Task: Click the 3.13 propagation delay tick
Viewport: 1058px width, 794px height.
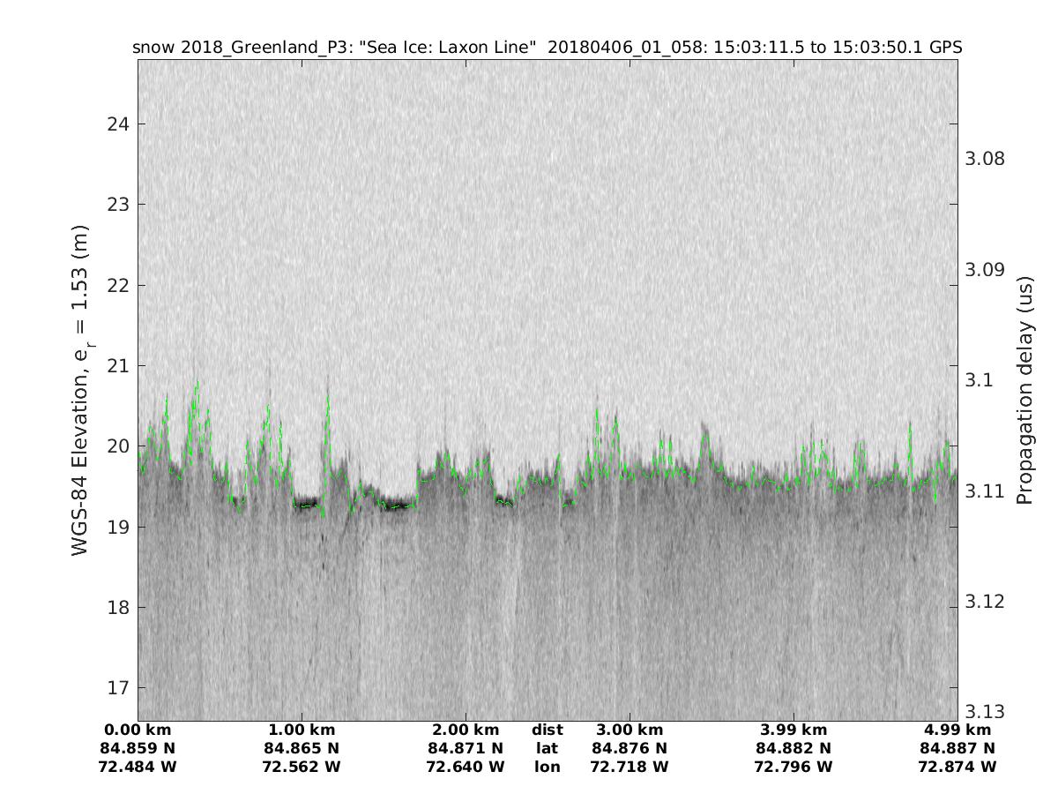Action: (985, 712)
